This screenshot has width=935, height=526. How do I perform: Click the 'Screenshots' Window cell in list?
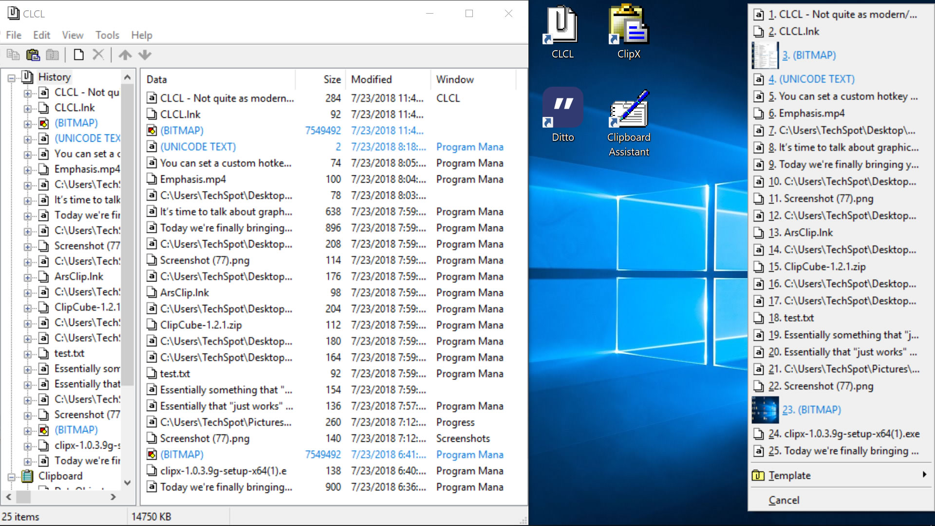pos(463,439)
